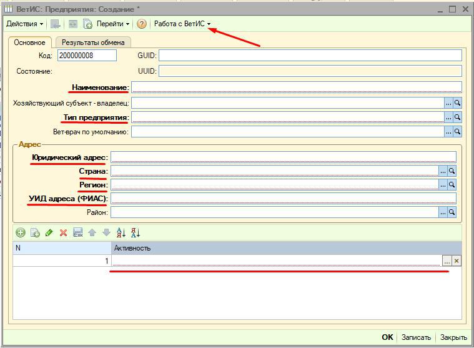Image resolution: width=474 pixels, height=348 pixels.
Task: Clear the Активность cell using its X button
Action: [457, 261]
